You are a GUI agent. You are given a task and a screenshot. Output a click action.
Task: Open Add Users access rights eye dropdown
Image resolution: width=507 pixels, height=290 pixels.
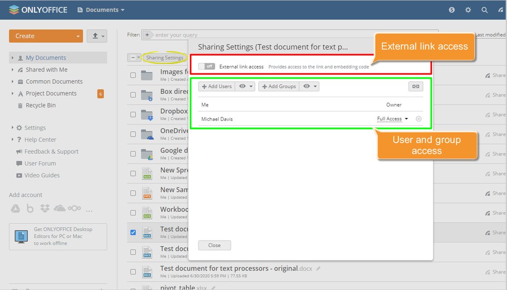(246, 87)
